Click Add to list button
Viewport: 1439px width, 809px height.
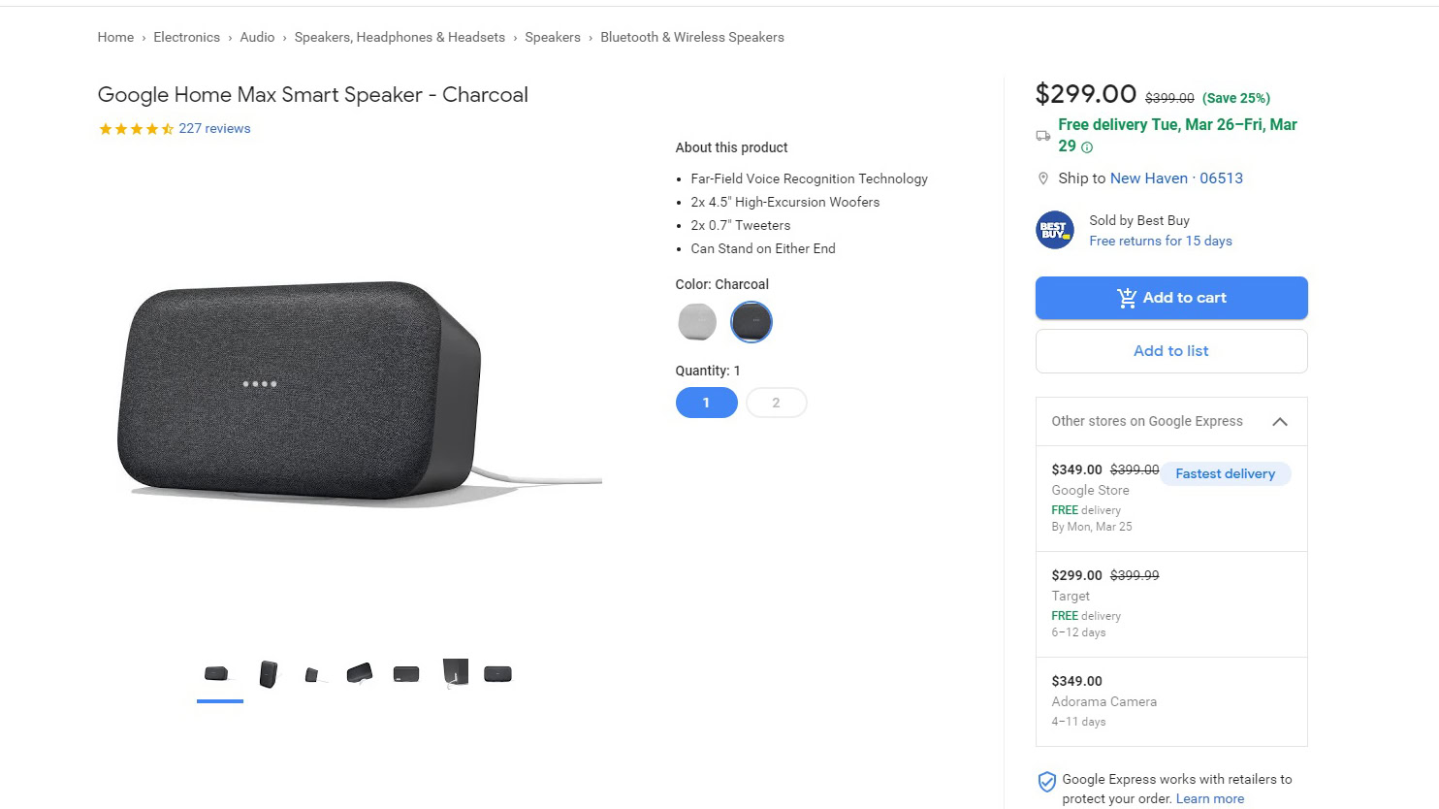click(1171, 351)
